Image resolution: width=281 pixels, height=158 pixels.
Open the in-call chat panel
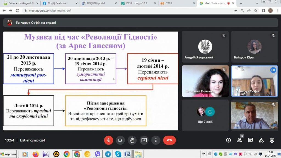click(250, 140)
